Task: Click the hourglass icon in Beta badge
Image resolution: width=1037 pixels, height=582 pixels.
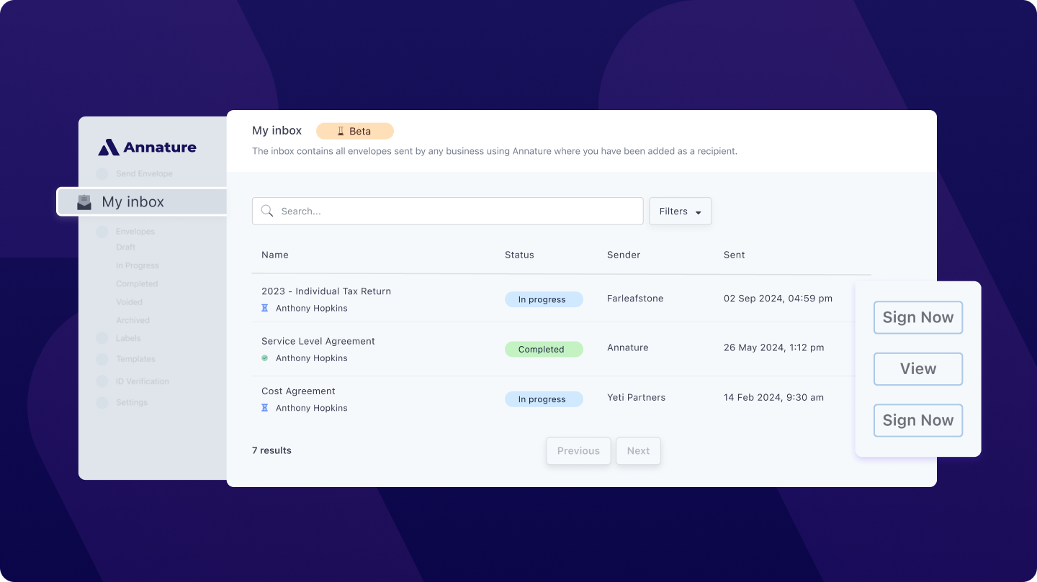Action: (341, 132)
